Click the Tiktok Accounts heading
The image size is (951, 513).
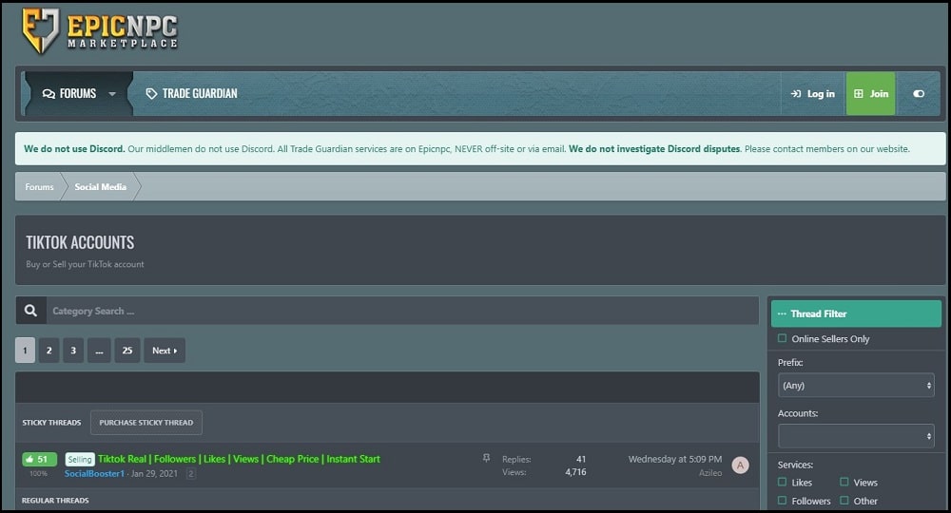point(80,242)
